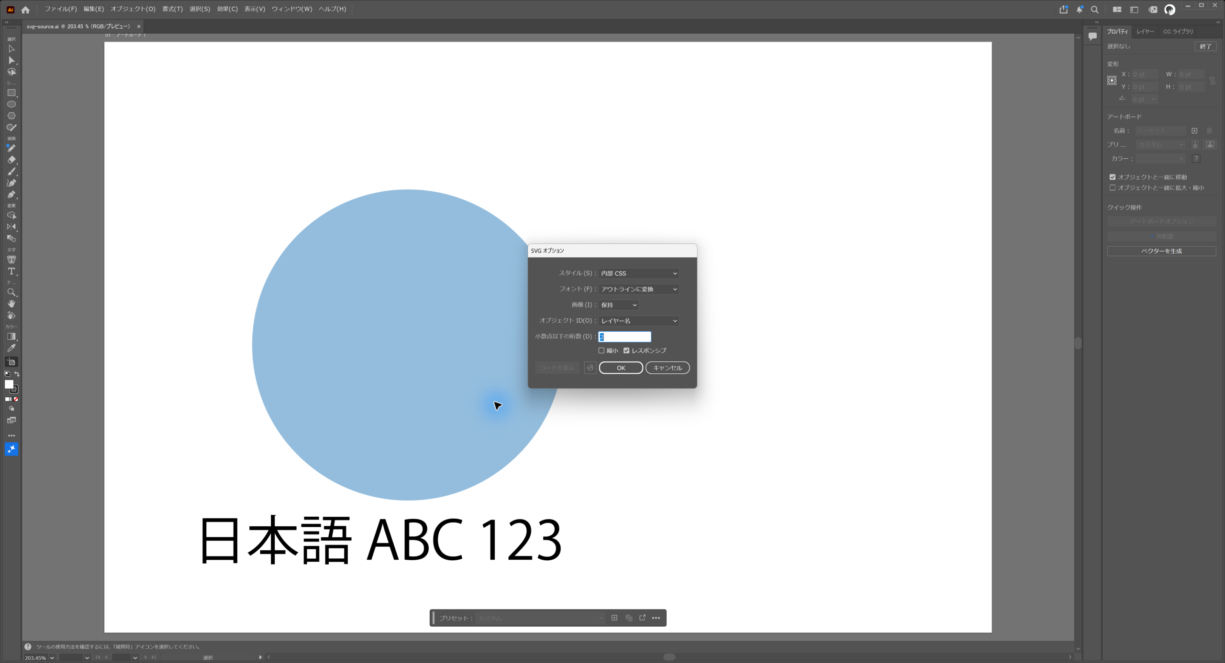
Task: Open the 画像 dropdown showing 保持
Action: tap(619, 305)
